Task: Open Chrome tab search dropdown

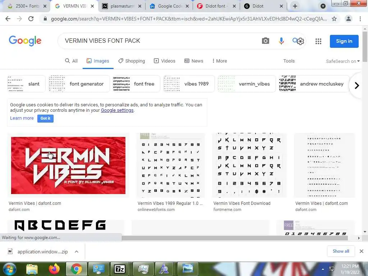Action: click(x=323, y=6)
